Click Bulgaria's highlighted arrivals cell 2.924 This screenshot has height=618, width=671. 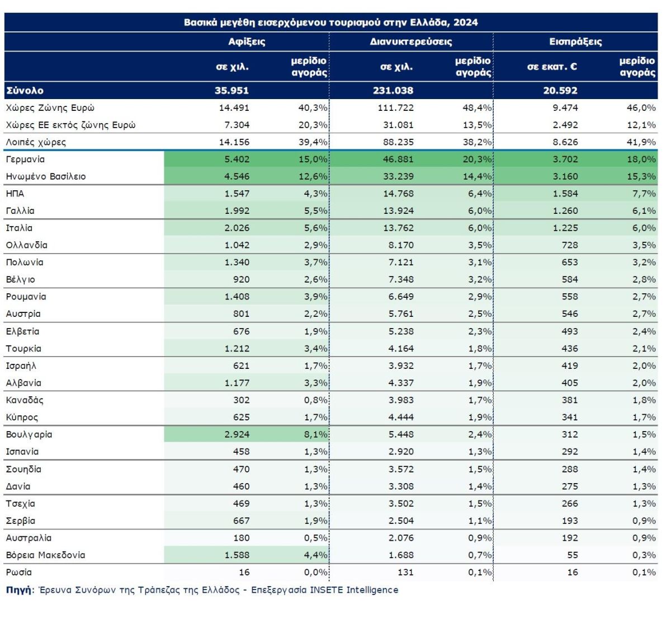[x=237, y=434]
